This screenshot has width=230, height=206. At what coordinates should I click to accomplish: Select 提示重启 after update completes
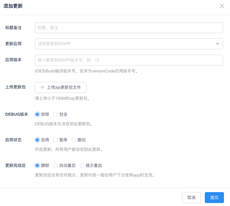coord(91,165)
